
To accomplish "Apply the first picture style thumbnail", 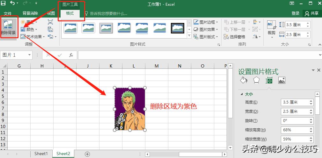I will click(70, 28).
